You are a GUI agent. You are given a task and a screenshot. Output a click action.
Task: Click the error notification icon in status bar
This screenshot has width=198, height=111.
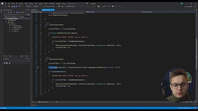pos(195,108)
